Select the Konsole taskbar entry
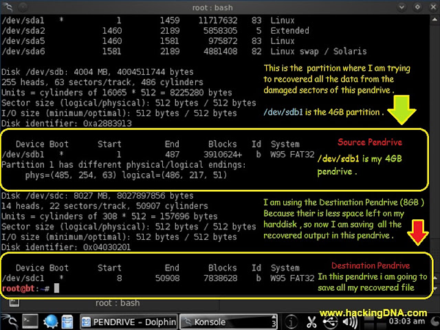 click(x=228, y=322)
